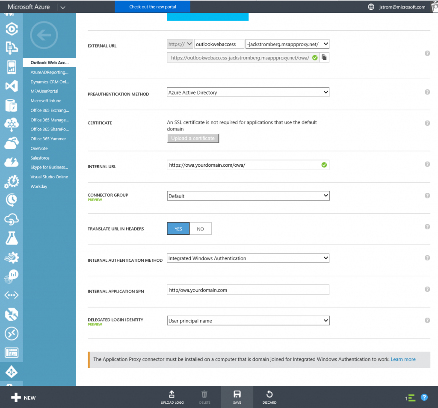Expand Internal Authentication Method dropdown
The height and width of the screenshot is (408, 438).
click(x=248, y=258)
